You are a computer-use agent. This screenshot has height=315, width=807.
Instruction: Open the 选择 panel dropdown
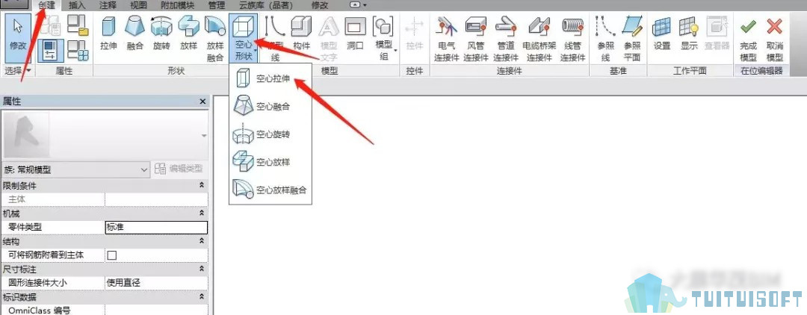[17, 70]
